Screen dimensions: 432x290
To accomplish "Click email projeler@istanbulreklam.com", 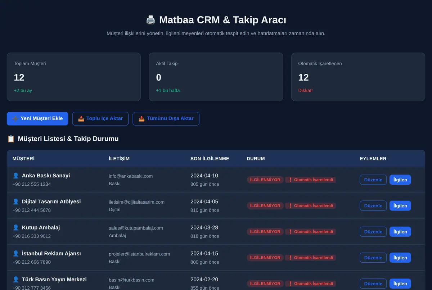I will tap(139, 254).
